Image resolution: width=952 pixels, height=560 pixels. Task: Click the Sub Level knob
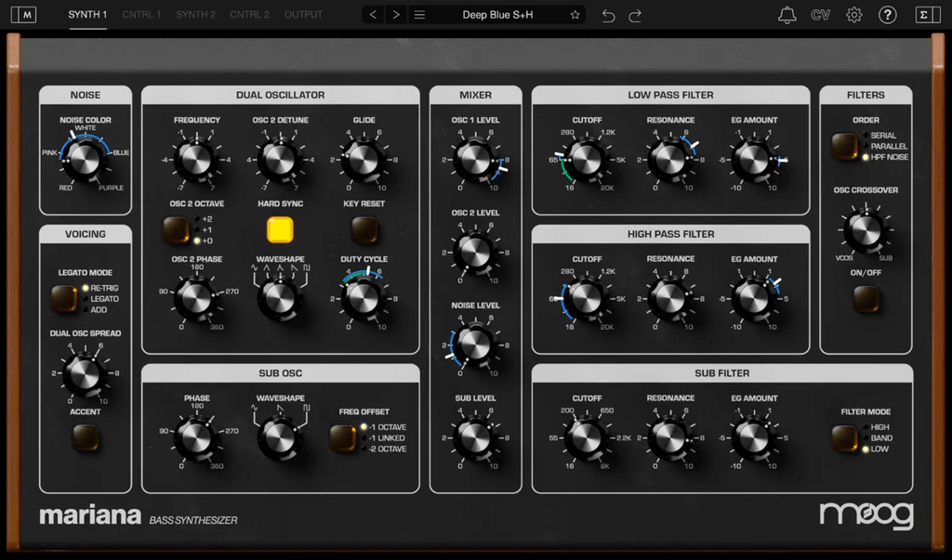click(x=475, y=438)
